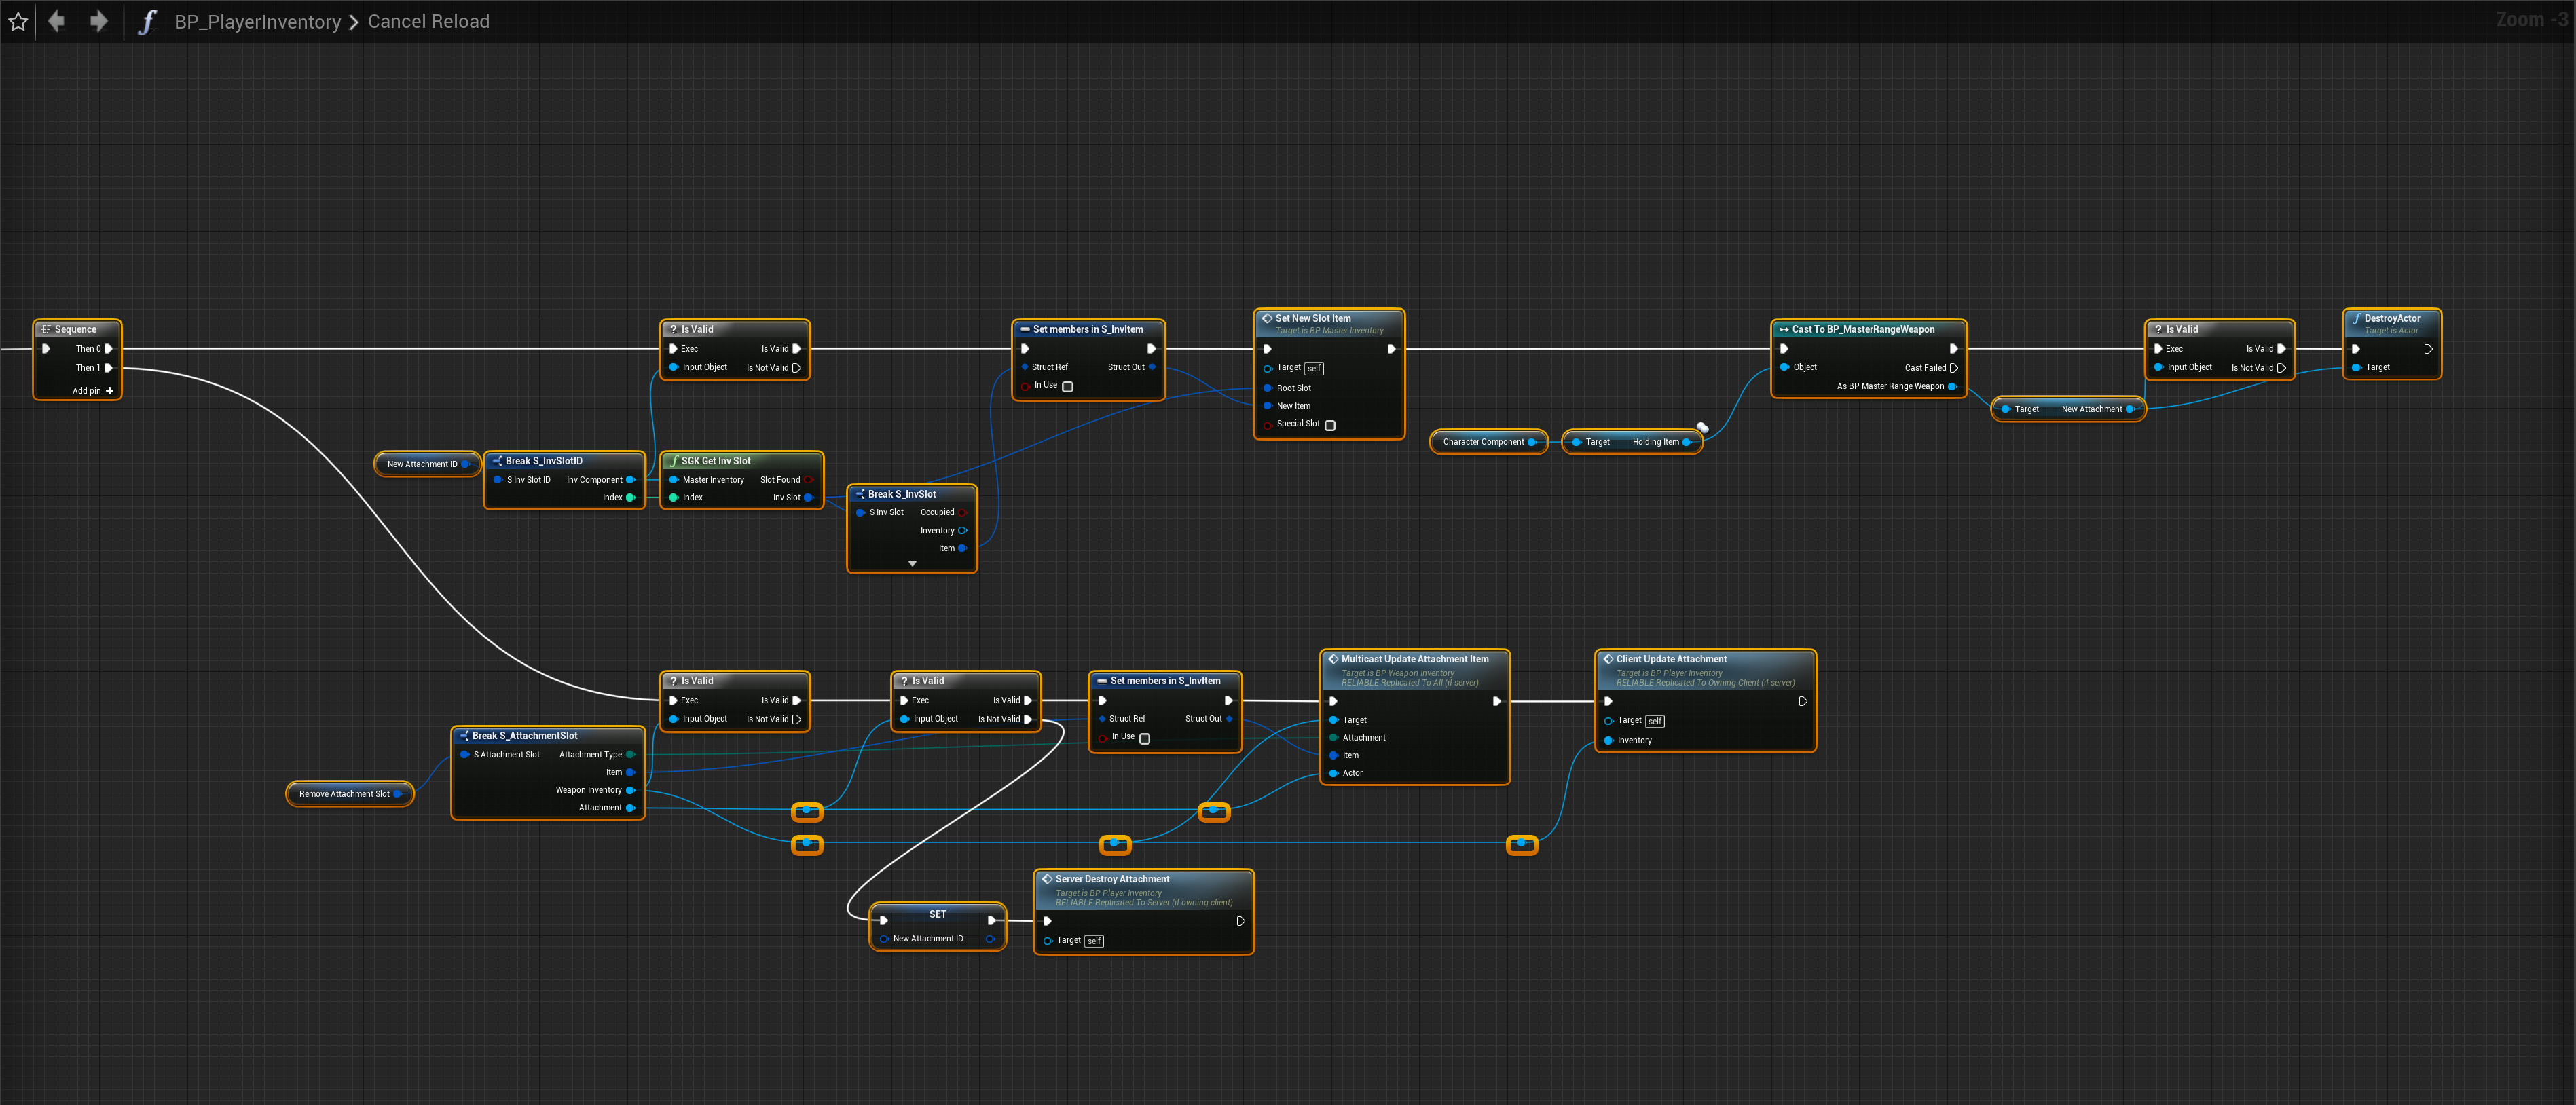Click the function f icon beside BP_PlayerInventory
Image resolution: width=2576 pixels, height=1105 pixels.
pos(147,21)
